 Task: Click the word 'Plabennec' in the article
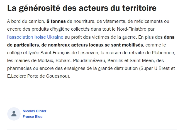click(163, 53)
